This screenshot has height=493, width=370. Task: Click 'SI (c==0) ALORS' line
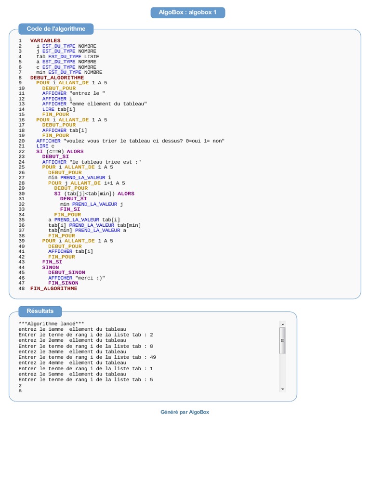[x=60, y=152]
